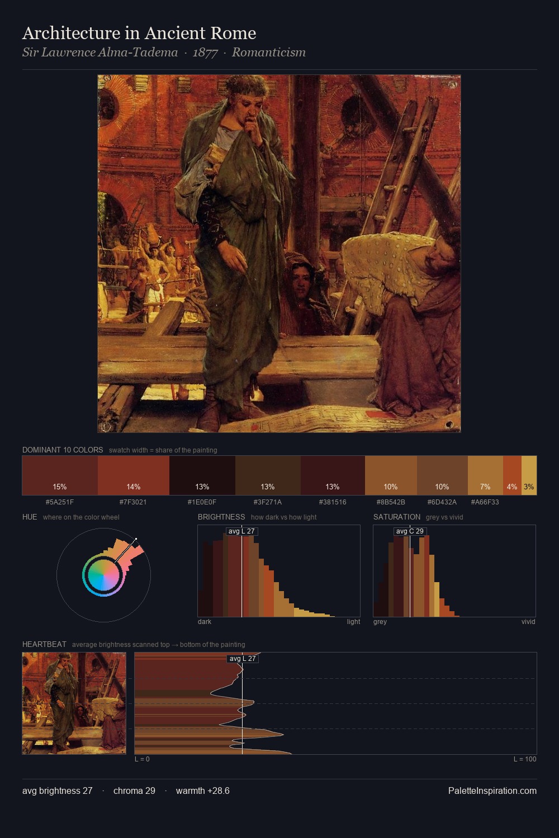Select the 13% swatch #3F271A

(x=268, y=475)
